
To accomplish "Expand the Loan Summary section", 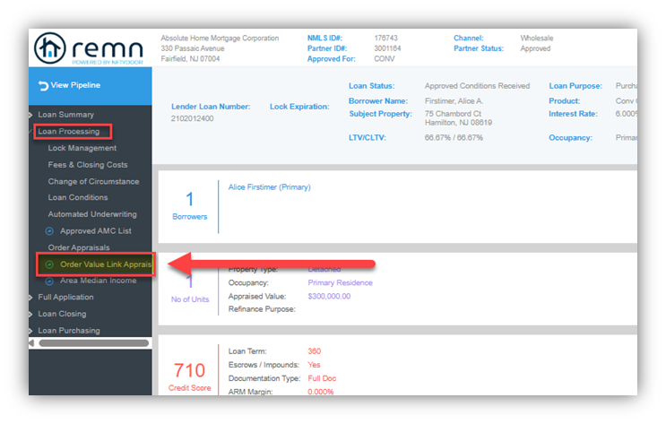I will click(66, 115).
